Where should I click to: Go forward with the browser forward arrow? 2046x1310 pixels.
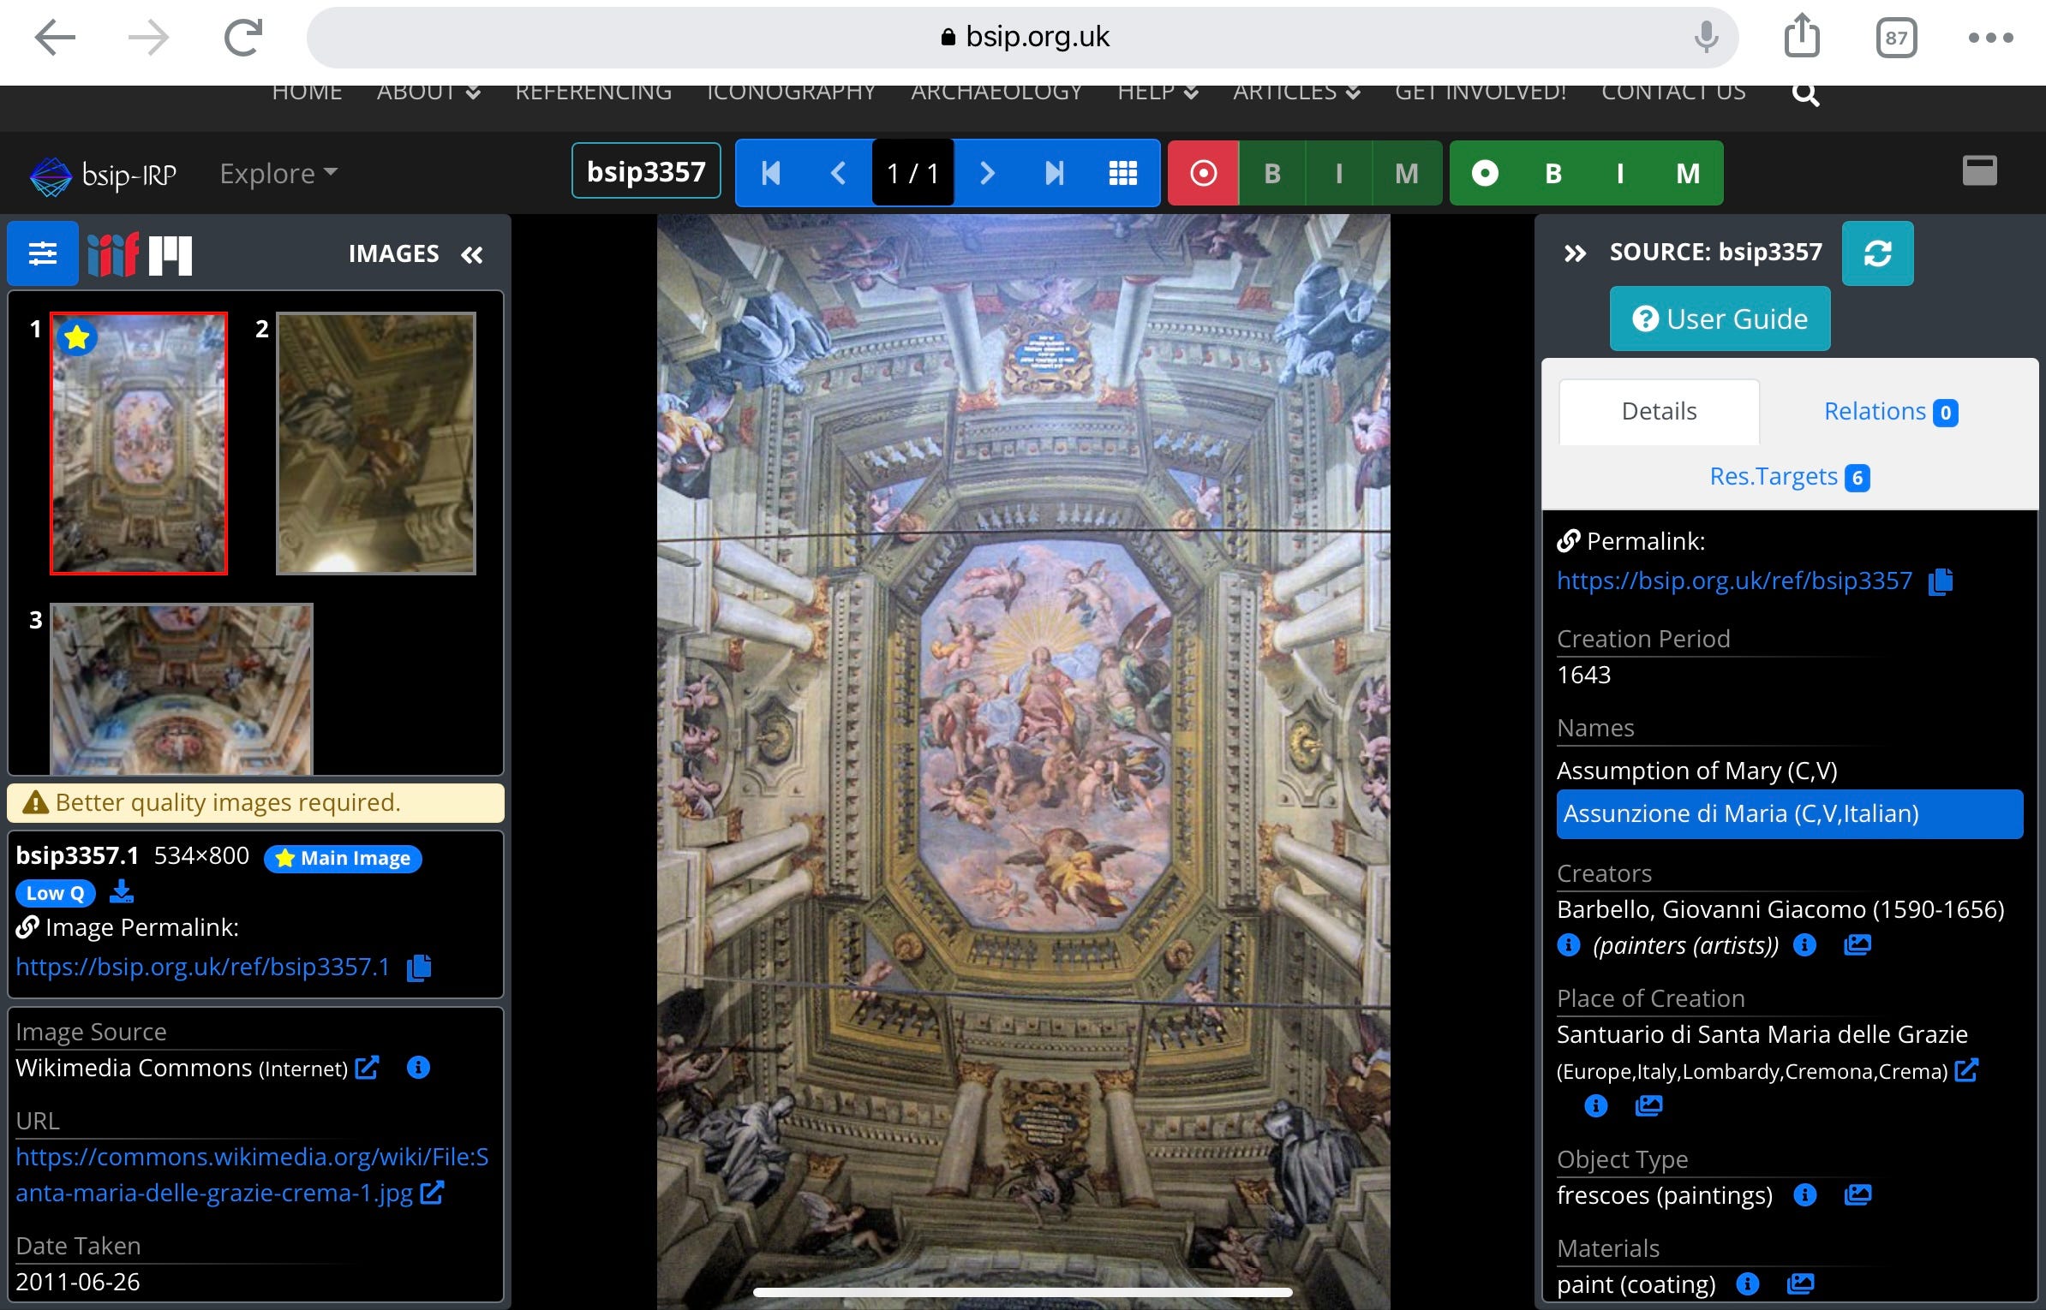tap(148, 38)
